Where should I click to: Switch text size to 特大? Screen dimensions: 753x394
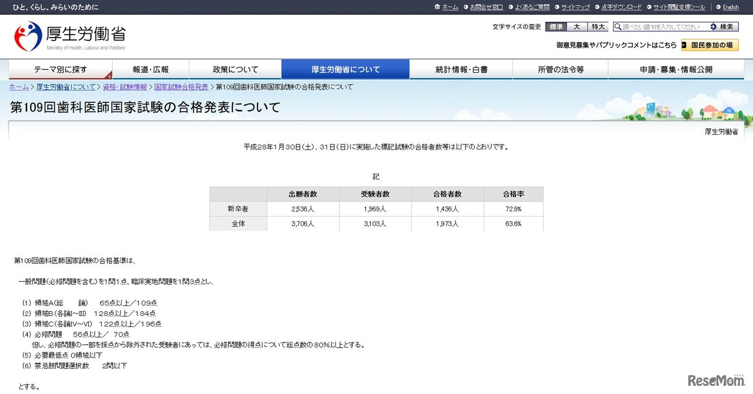[x=598, y=27]
